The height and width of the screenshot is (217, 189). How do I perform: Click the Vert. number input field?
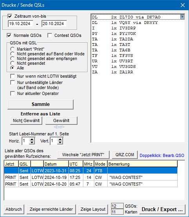coord(54,141)
